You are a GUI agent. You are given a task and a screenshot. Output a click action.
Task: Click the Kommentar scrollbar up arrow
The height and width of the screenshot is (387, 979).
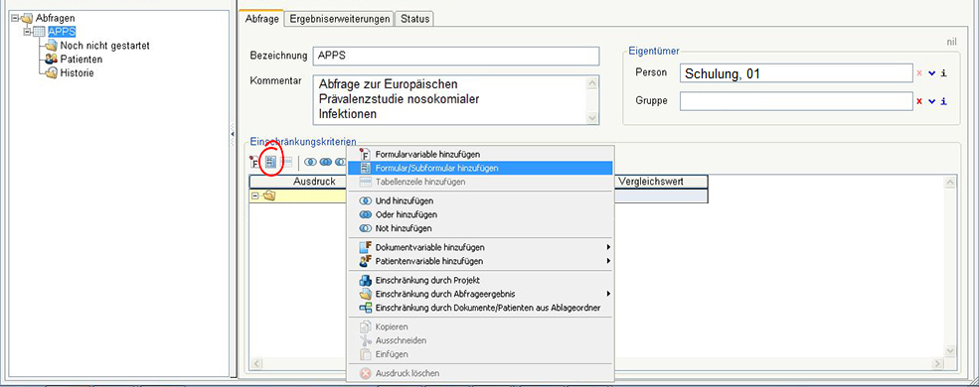click(592, 82)
